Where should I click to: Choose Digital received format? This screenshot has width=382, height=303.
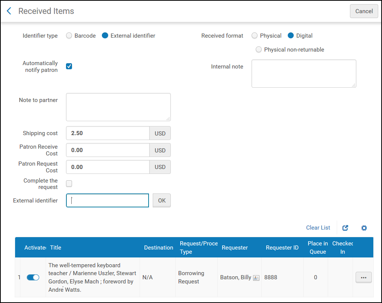[x=291, y=35]
